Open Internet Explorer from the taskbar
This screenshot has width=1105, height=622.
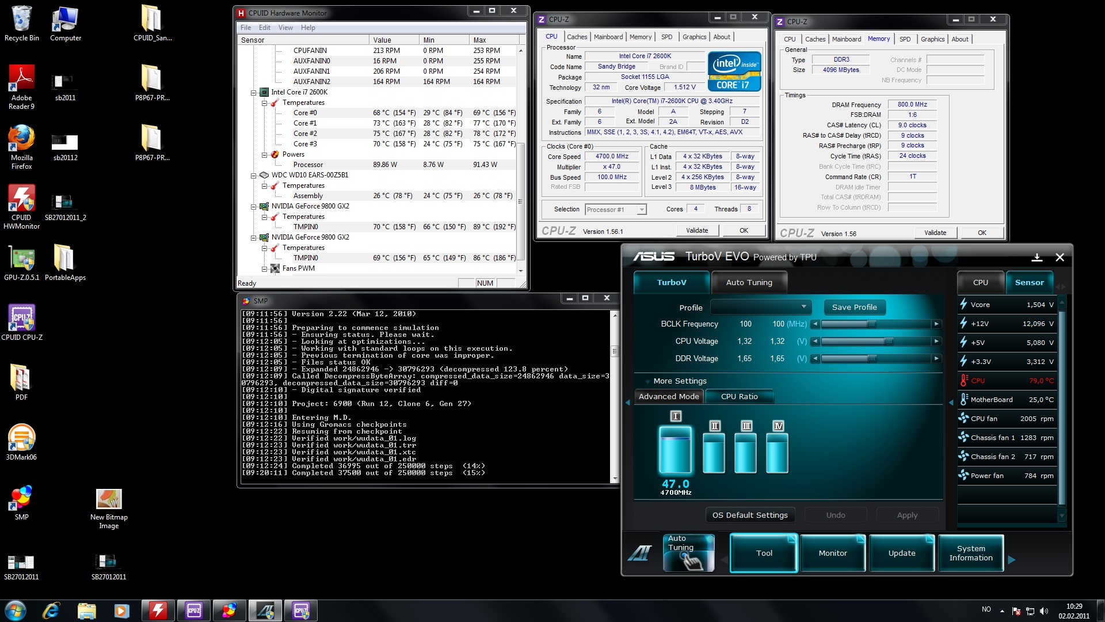tap(51, 610)
